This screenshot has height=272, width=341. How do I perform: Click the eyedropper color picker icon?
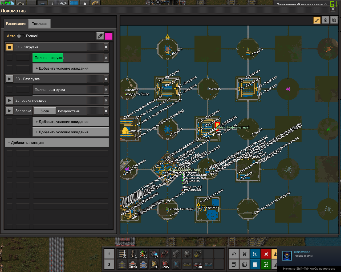[x=100, y=36]
